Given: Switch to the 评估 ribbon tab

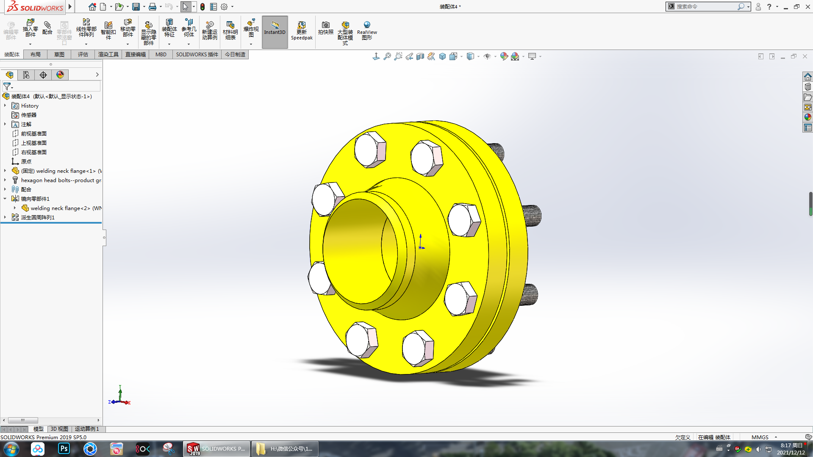Looking at the screenshot, I should [83, 54].
